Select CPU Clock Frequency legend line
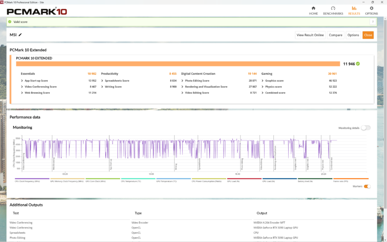This screenshot has width=387, height=242. [x=32, y=178]
